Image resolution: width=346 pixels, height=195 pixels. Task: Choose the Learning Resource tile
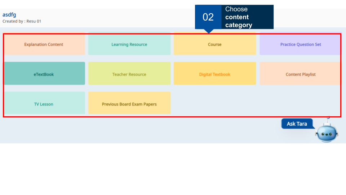pyautogui.click(x=129, y=44)
